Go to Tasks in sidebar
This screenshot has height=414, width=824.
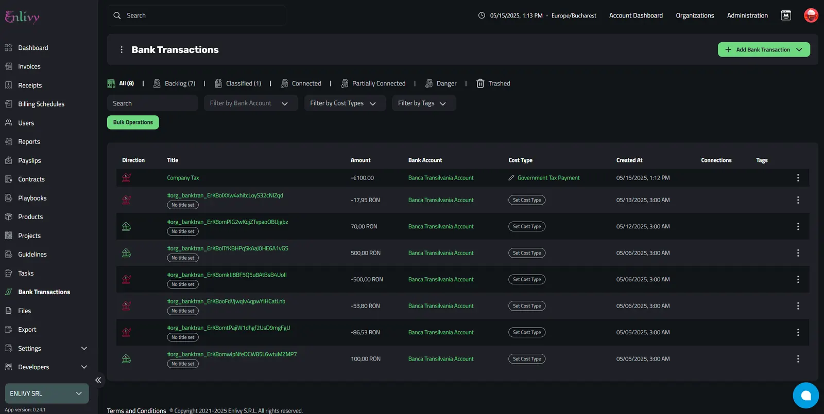[x=26, y=273]
